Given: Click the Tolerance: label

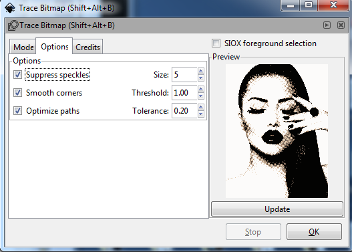Looking at the screenshot, I should tap(150, 111).
